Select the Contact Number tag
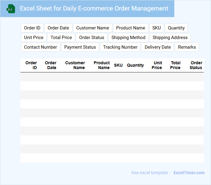This screenshot has width=211, height=185. pyautogui.click(x=41, y=47)
